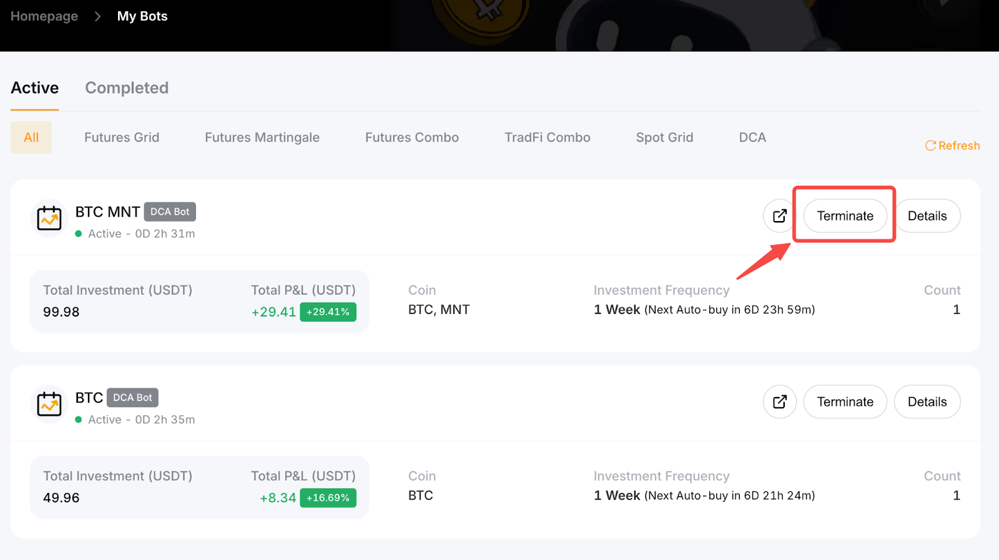This screenshot has width=999, height=560.
Task: Select the TradFi Combo filter
Action: [548, 137]
